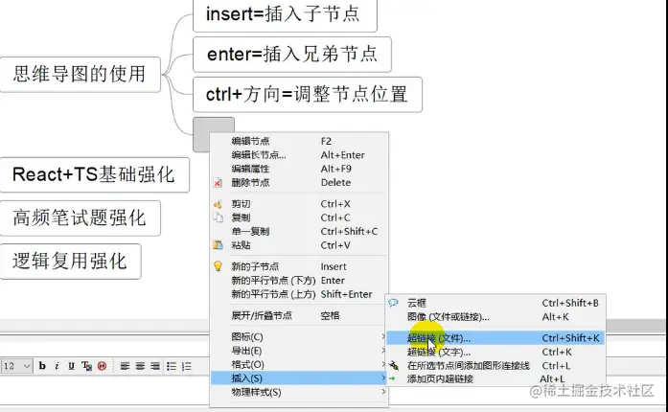Expand the 导出(E) submenu
The image size is (668, 412).
[x=299, y=351]
